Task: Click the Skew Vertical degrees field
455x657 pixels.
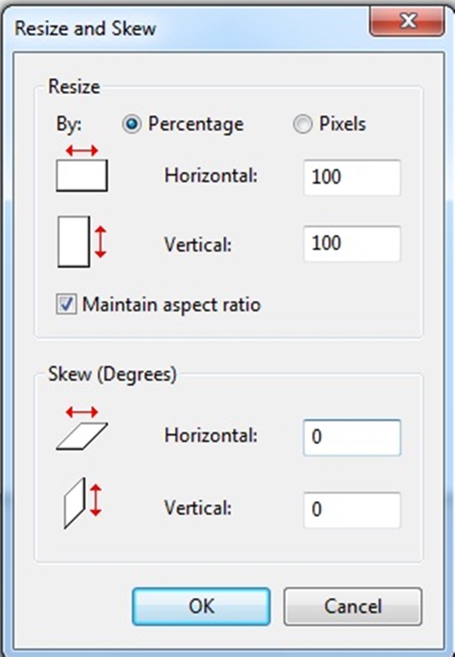Action: pyautogui.click(x=352, y=510)
